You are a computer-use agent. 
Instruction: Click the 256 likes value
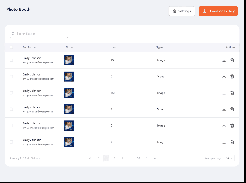tap(113, 93)
